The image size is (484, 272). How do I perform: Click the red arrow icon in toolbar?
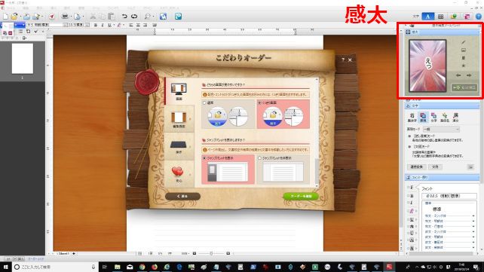[x=51, y=17]
